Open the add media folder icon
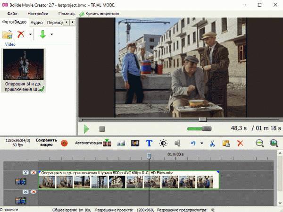 [x=8, y=34]
